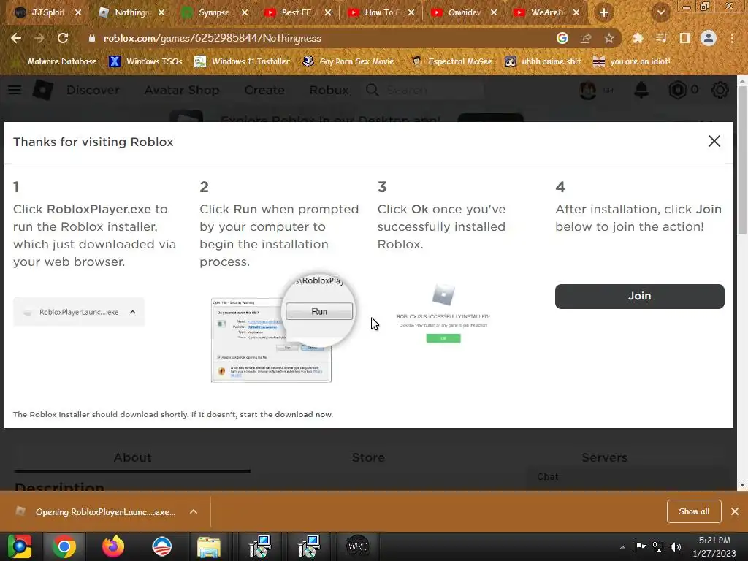This screenshot has width=748, height=561.
Task: Open the Roblox hamburger menu
Action: (x=15, y=90)
